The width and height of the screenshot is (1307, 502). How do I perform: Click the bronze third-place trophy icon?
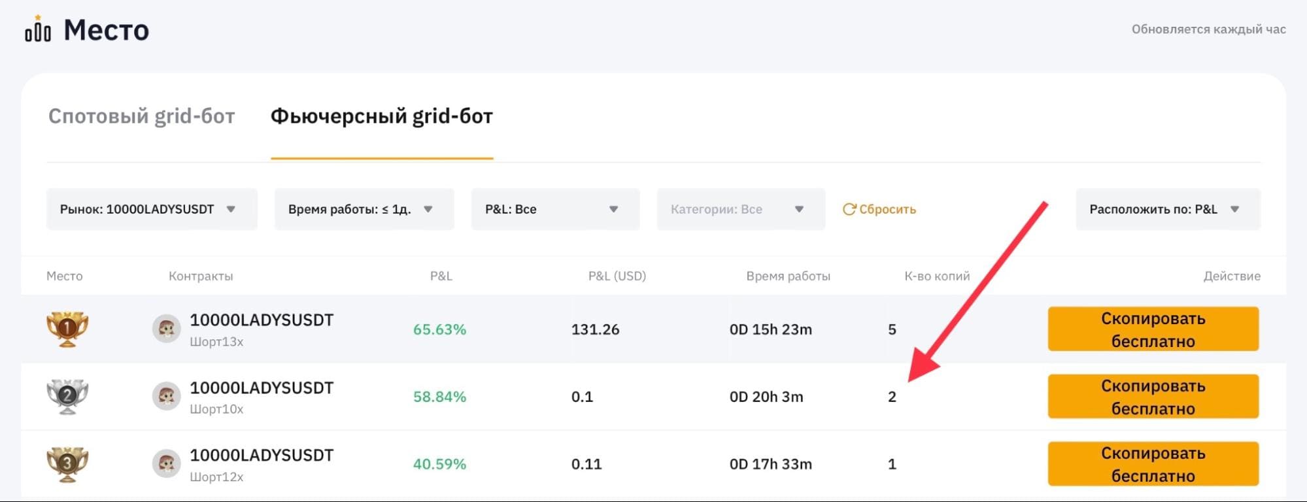(x=67, y=464)
